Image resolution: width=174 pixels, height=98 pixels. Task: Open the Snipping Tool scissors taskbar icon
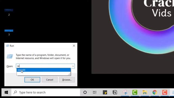coord(125,92)
